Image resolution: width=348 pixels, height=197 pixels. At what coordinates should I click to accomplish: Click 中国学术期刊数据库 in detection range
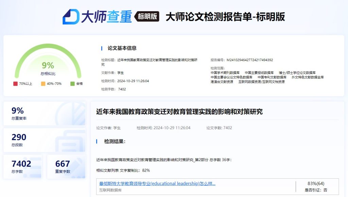(225, 73)
